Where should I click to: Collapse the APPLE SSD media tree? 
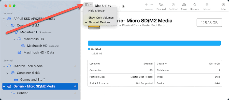click(4, 19)
